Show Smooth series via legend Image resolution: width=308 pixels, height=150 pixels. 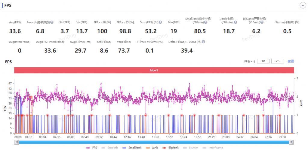(110, 148)
